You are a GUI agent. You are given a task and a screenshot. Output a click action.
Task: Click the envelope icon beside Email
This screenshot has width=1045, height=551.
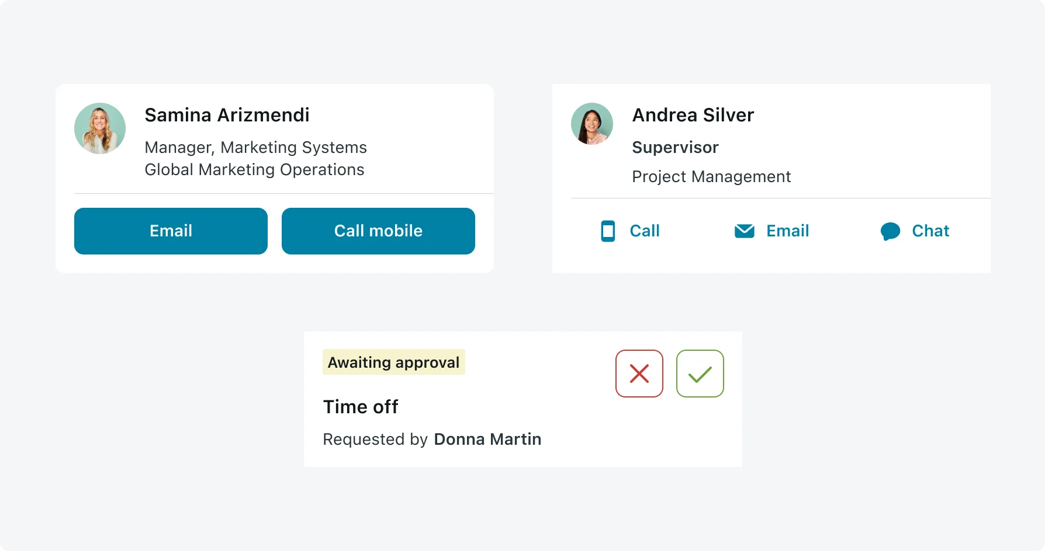tap(744, 231)
